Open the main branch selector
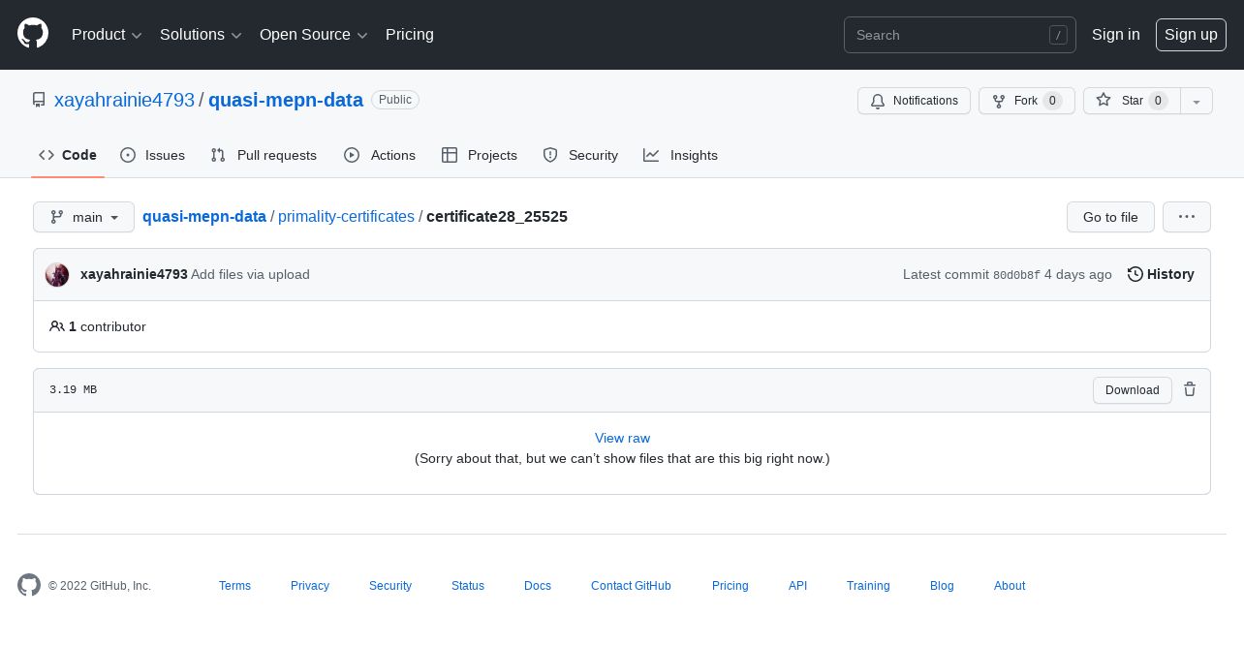 83,217
